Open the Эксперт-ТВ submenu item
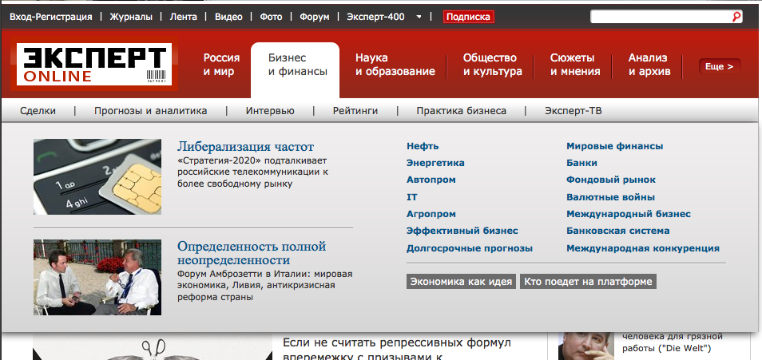Screen dimensions: 762x360 click(573, 111)
